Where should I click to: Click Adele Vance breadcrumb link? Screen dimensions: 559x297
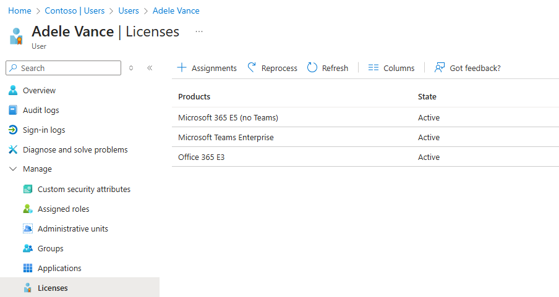click(x=176, y=10)
